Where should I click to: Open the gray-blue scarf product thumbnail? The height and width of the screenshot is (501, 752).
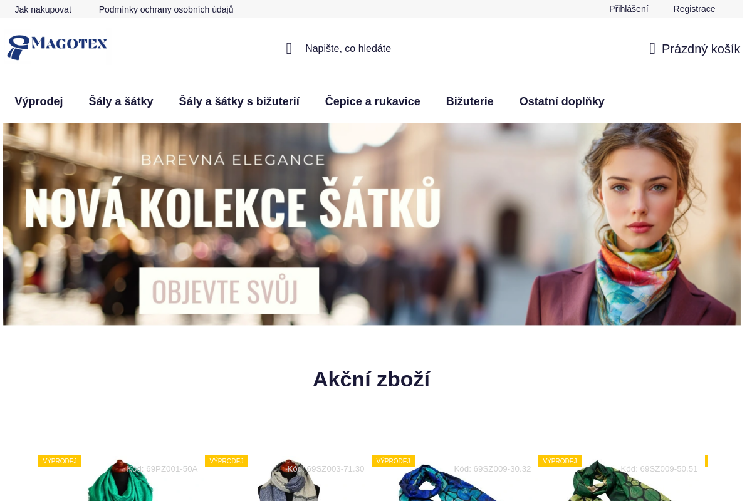click(x=288, y=482)
